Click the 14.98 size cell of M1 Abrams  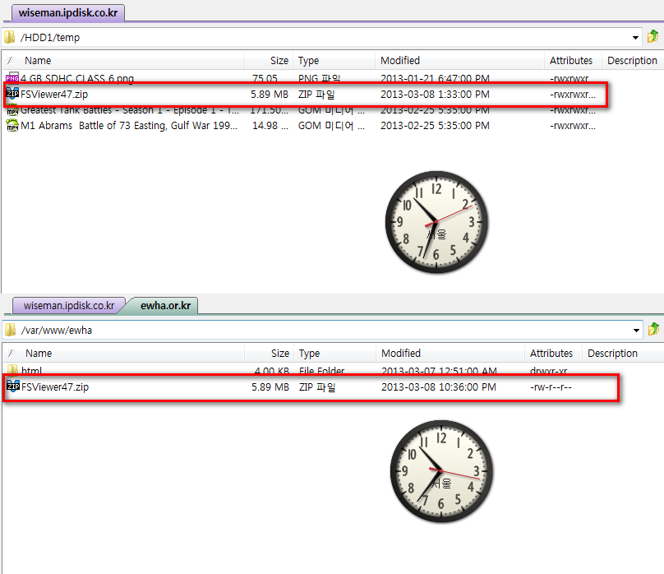coord(270,126)
